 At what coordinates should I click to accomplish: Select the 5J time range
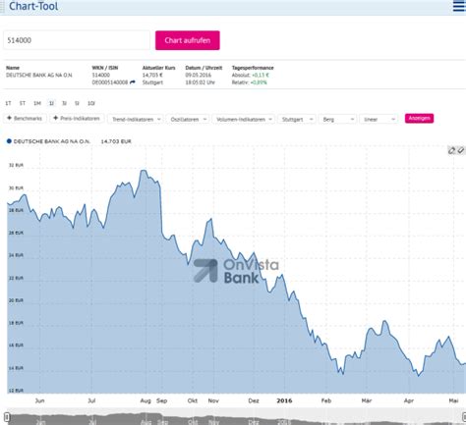(x=77, y=103)
